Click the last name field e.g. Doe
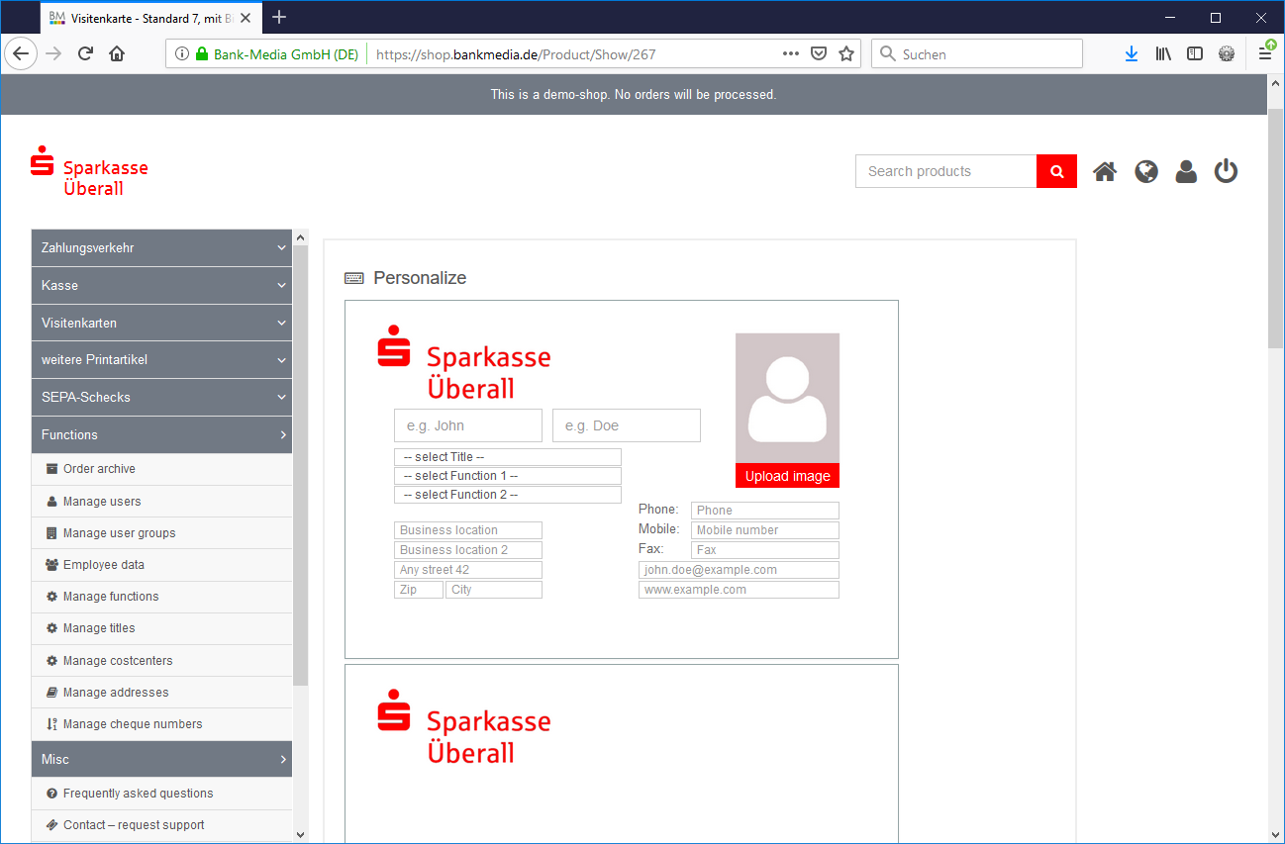1285x844 pixels. (x=627, y=425)
